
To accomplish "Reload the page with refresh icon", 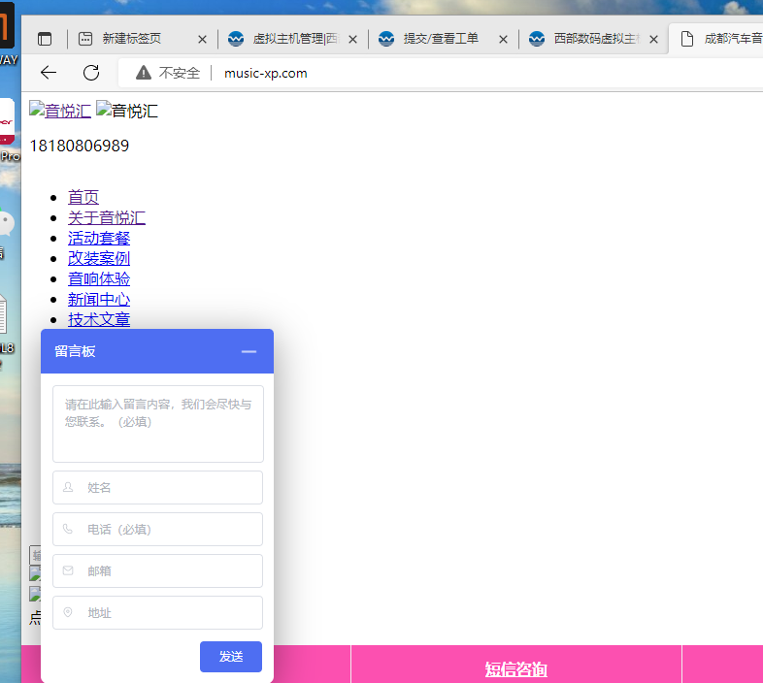I will (91, 73).
